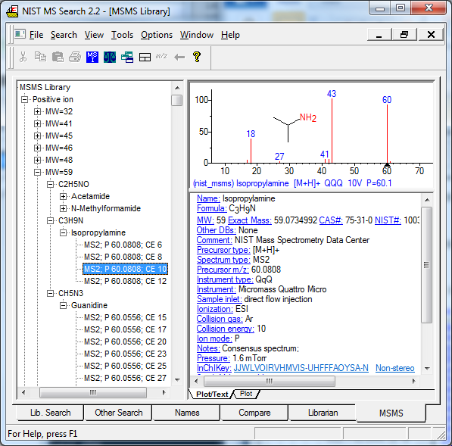The height and width of the screenshot is (446, 452).
Task: Open the File menu
Action: point(36,35)
